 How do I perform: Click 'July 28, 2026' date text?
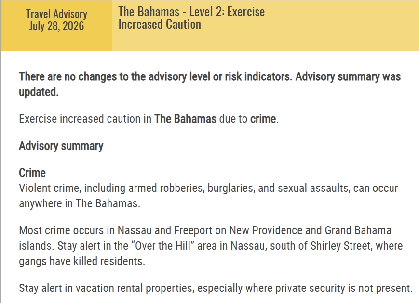pyautogui.click(x=56, y=26)
